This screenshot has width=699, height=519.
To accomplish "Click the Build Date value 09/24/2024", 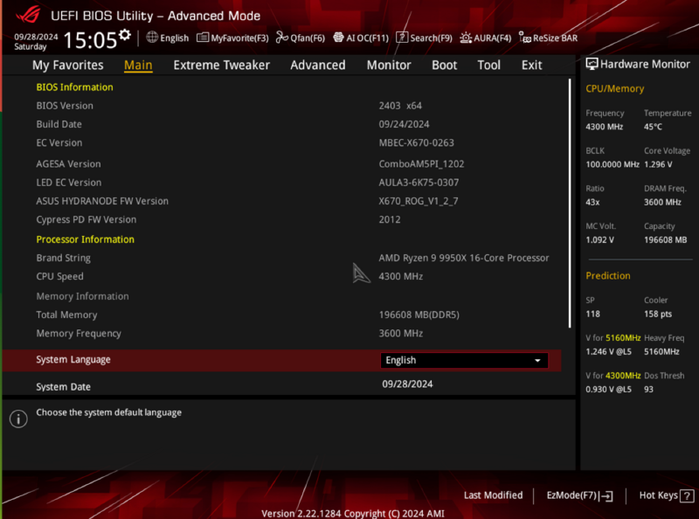I will pos(404,124).
